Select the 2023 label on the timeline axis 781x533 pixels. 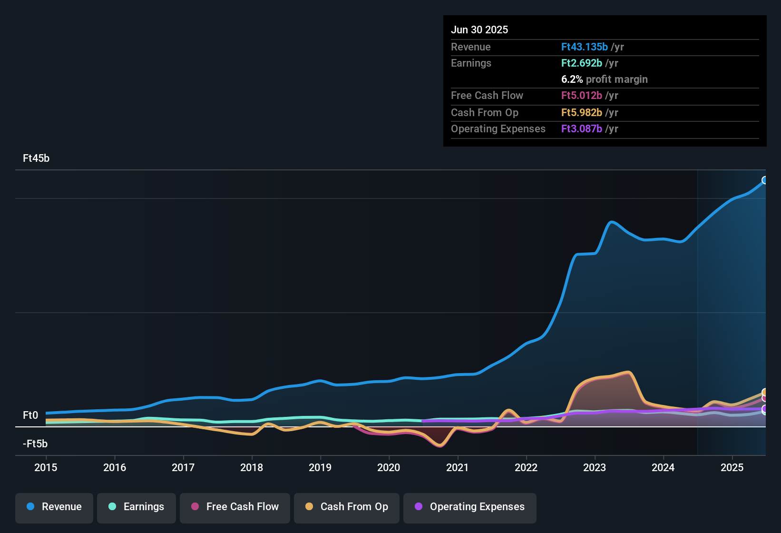tap(595, 468)
